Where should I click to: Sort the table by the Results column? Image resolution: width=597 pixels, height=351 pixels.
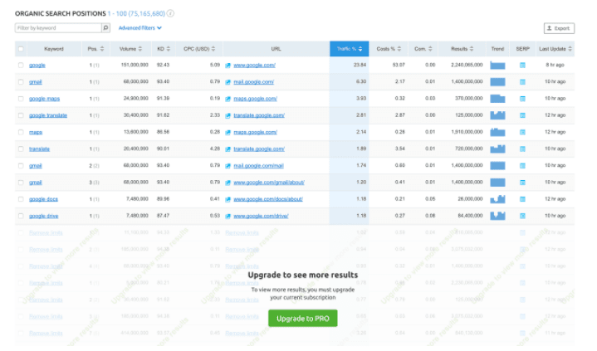(462, 49)
